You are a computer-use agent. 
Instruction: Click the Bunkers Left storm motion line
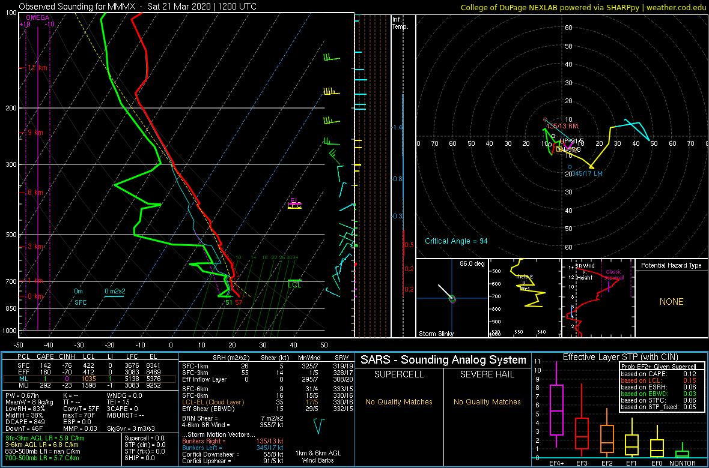tap(233, 447)
